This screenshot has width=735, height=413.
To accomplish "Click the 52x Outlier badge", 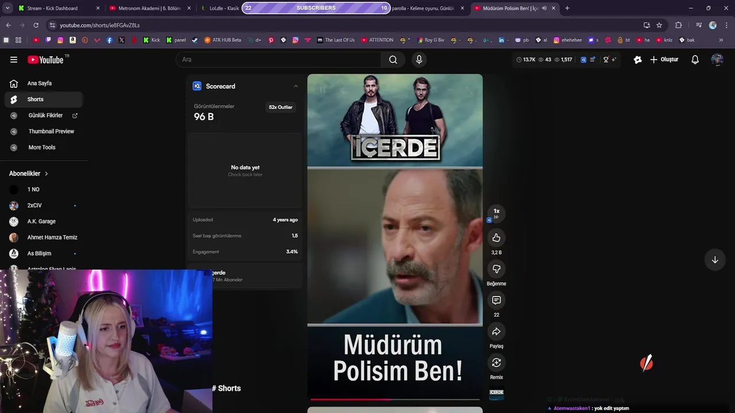I will click(281, 107).
